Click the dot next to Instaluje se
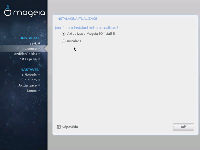Screen dimensions: 200x150 tap(39, 59)
